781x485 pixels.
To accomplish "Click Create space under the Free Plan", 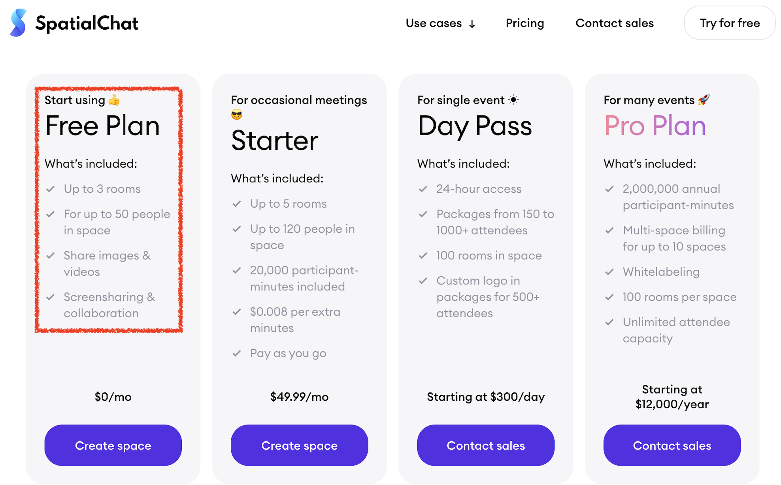I will [113, 445].
